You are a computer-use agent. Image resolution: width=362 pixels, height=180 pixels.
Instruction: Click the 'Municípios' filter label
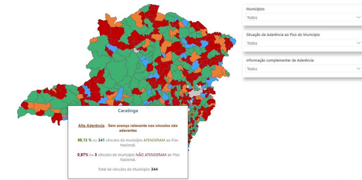[x=255, y=9]
